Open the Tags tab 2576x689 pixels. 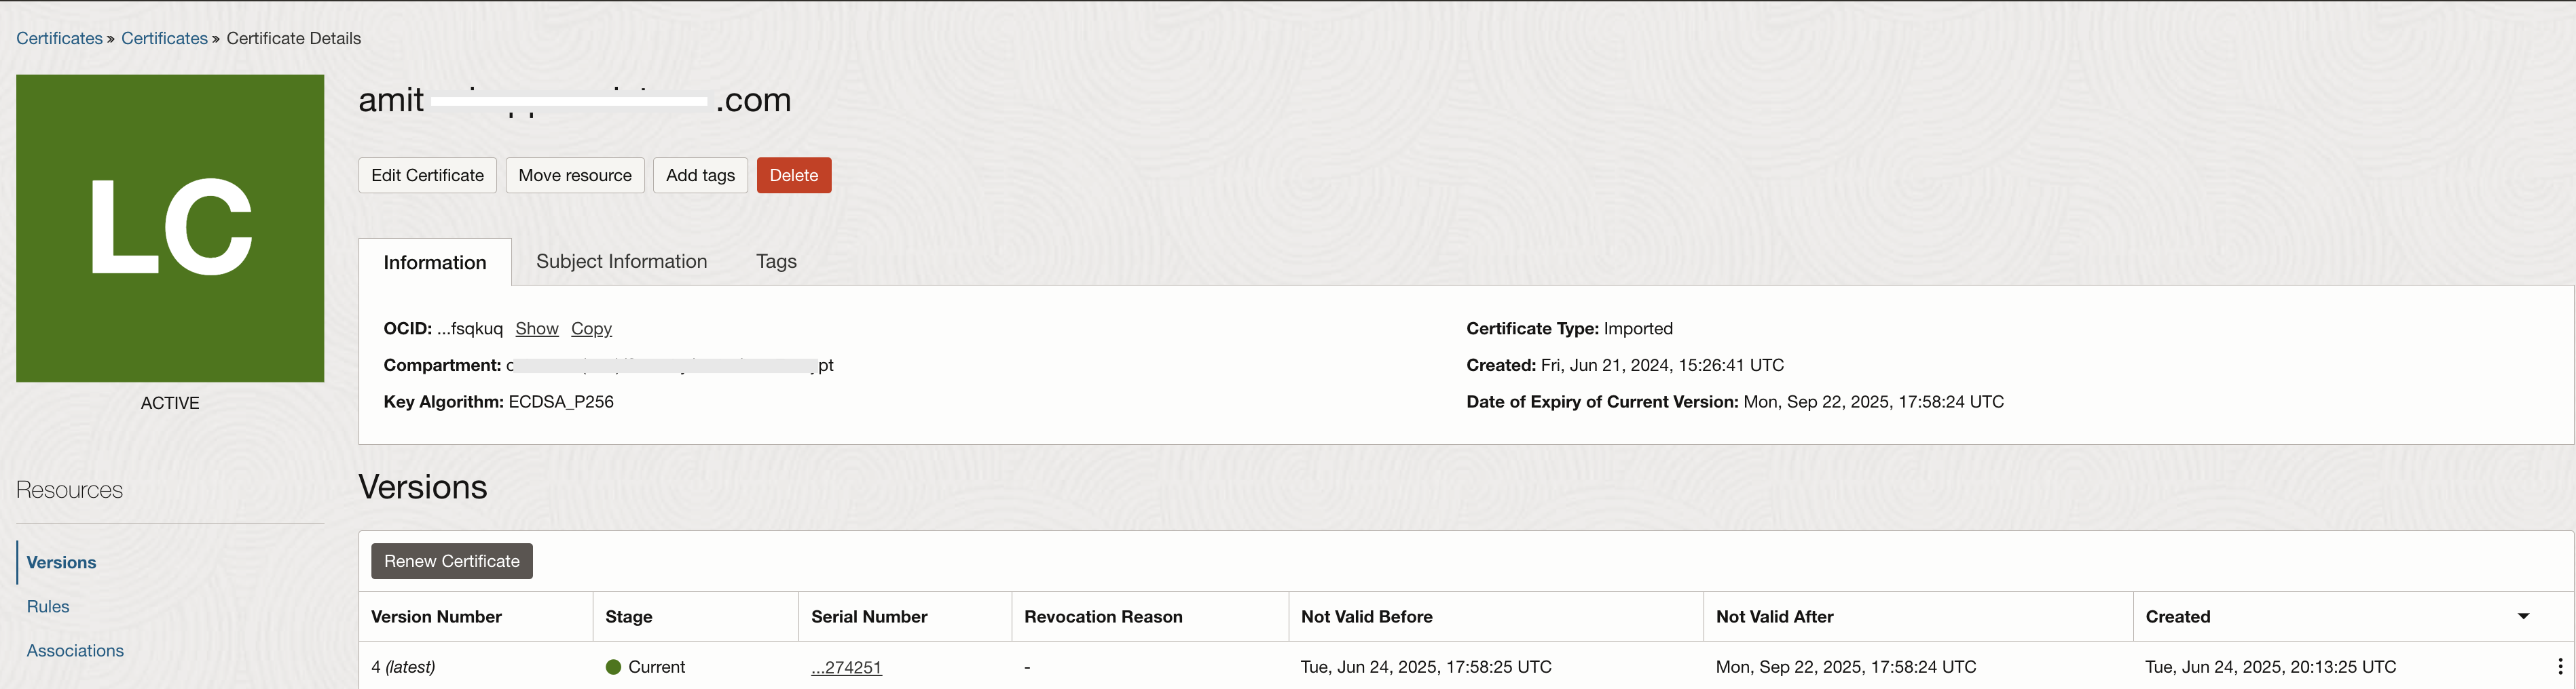[776, 262]
